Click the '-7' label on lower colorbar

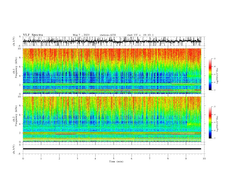pos(214,138)
